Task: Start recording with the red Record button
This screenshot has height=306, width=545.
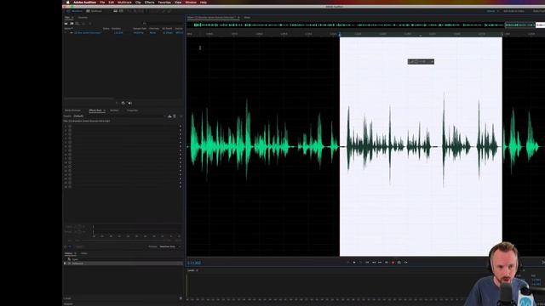Action: pos(393,263)
